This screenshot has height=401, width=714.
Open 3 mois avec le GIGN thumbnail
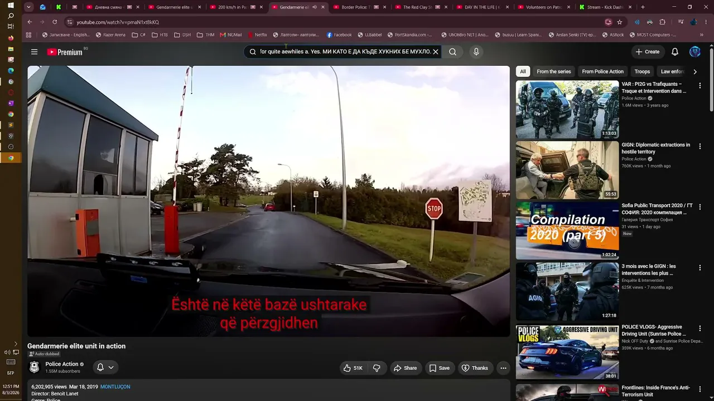(567, 292)
